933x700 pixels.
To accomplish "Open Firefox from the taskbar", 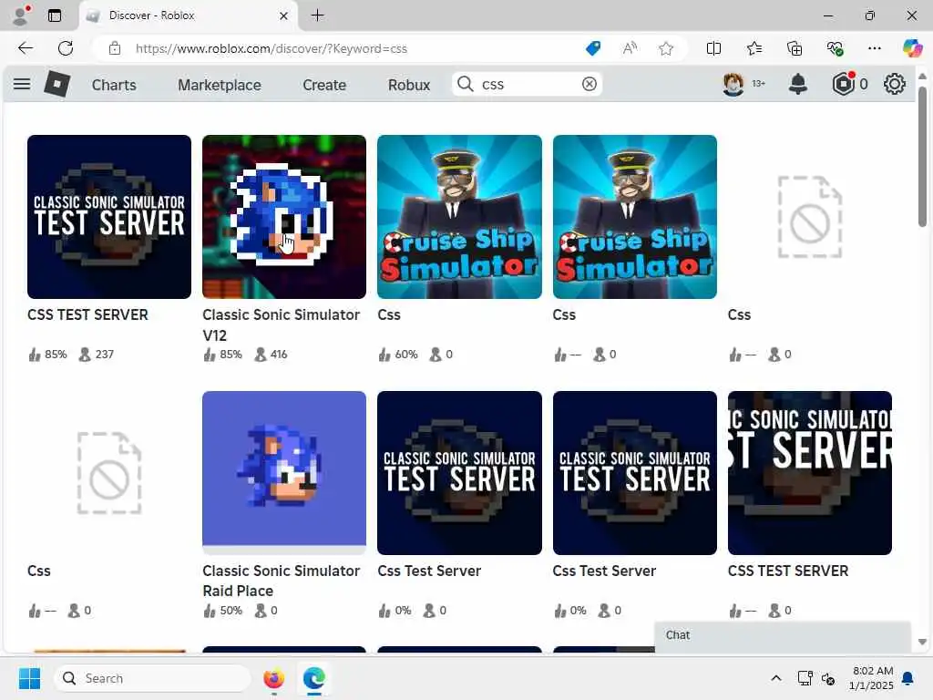I will pyautogui.click(x=273, y=678).
